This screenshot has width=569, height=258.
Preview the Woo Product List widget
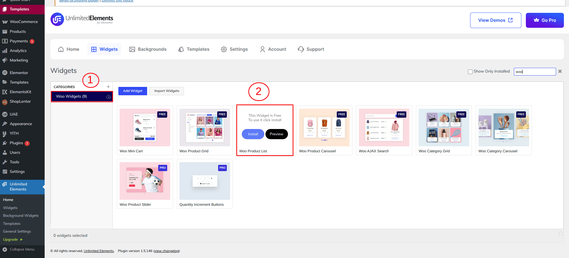point(277,134)
